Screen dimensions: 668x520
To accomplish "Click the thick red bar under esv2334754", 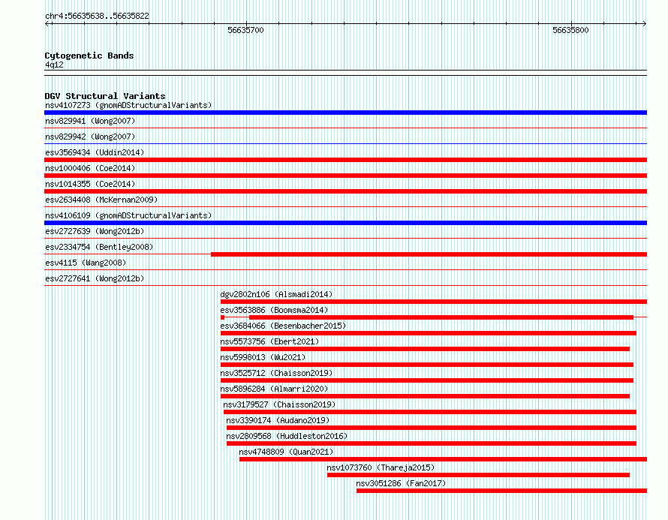I will pyautogui.click(x=429, y=254).
